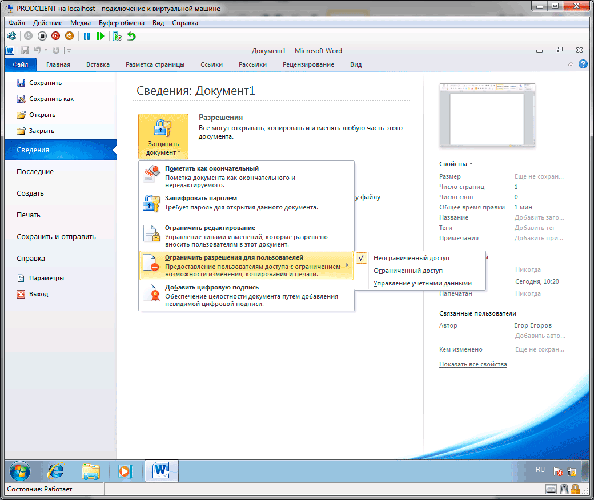Click Сохранить как in backstage menu
Screen dimensions: 594x500
click(x=45, y=99)
